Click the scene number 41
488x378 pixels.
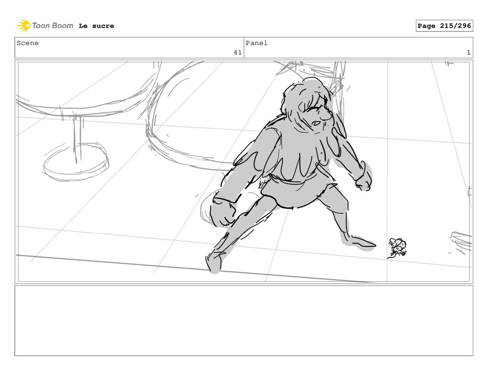(237, 52)
